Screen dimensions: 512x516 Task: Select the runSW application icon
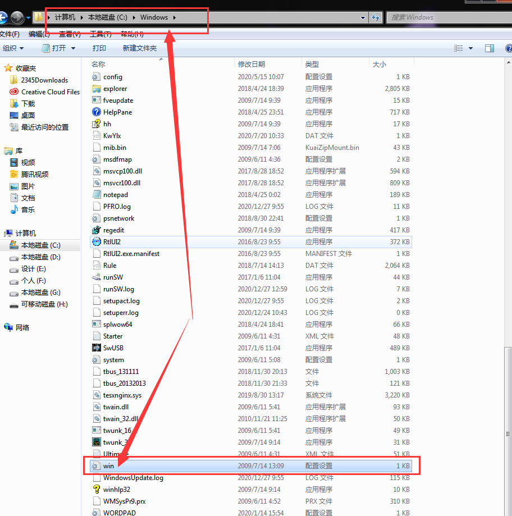[x=97, y=277]
